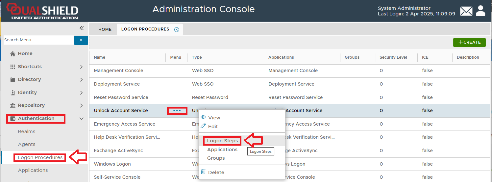Sort by the Security Level column header
The width and height of the screenshot is (492, 182).
tap(393, 57)
